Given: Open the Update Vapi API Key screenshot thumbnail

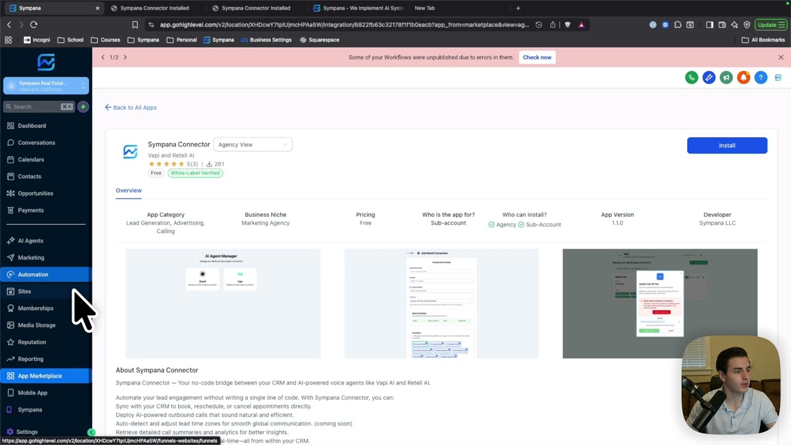Looking at the screenshot, I should point(660,303).
